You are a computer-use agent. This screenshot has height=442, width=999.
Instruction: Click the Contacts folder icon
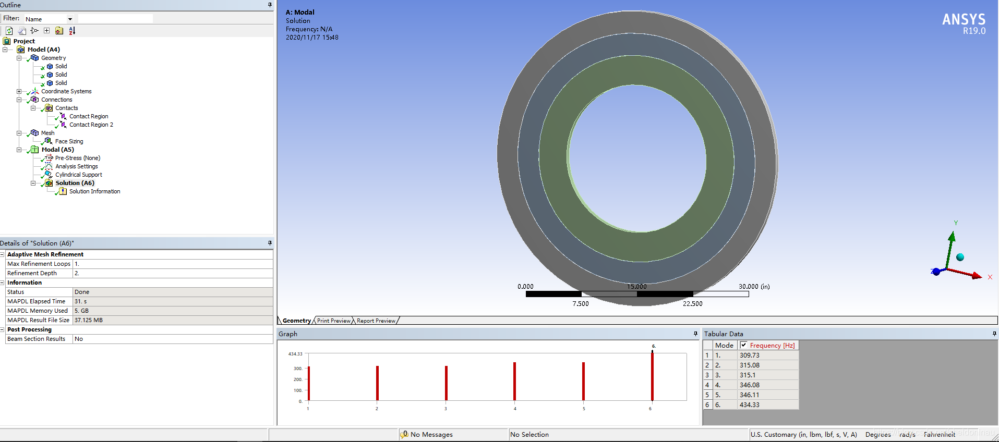[x=49, y=108]
